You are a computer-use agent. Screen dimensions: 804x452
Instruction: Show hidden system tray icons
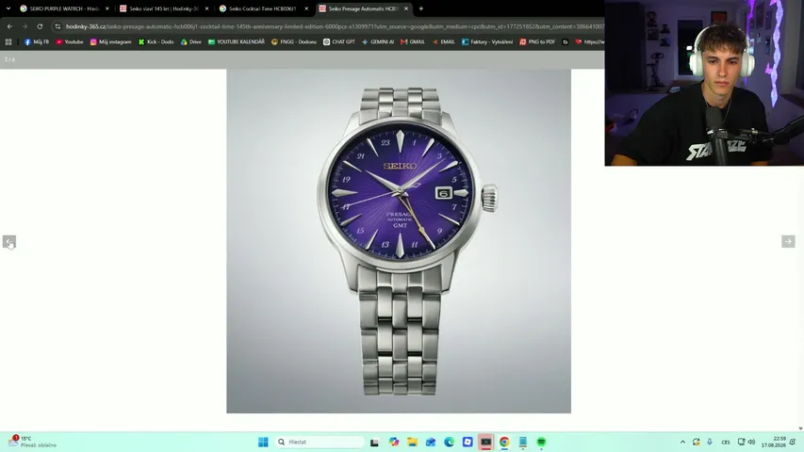point(682,442)
